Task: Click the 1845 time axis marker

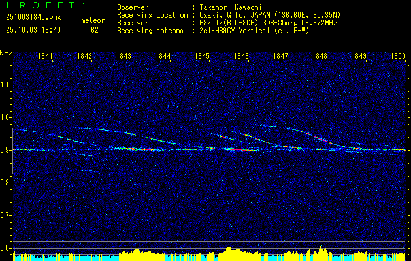Action: point(203,56)
